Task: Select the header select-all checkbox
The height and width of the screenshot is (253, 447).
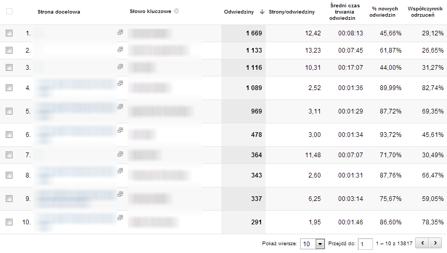Action: pyautogui.click(x=9, y=11)
